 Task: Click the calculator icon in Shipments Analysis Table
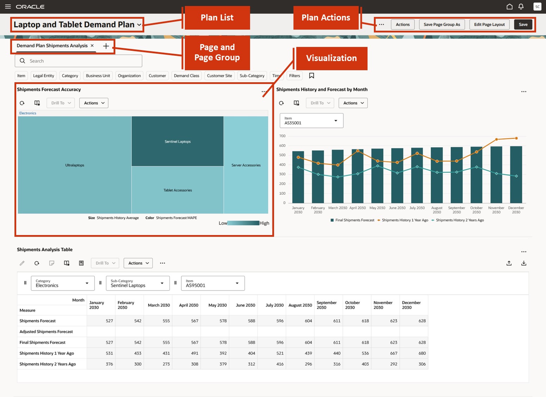click(81, 263)
